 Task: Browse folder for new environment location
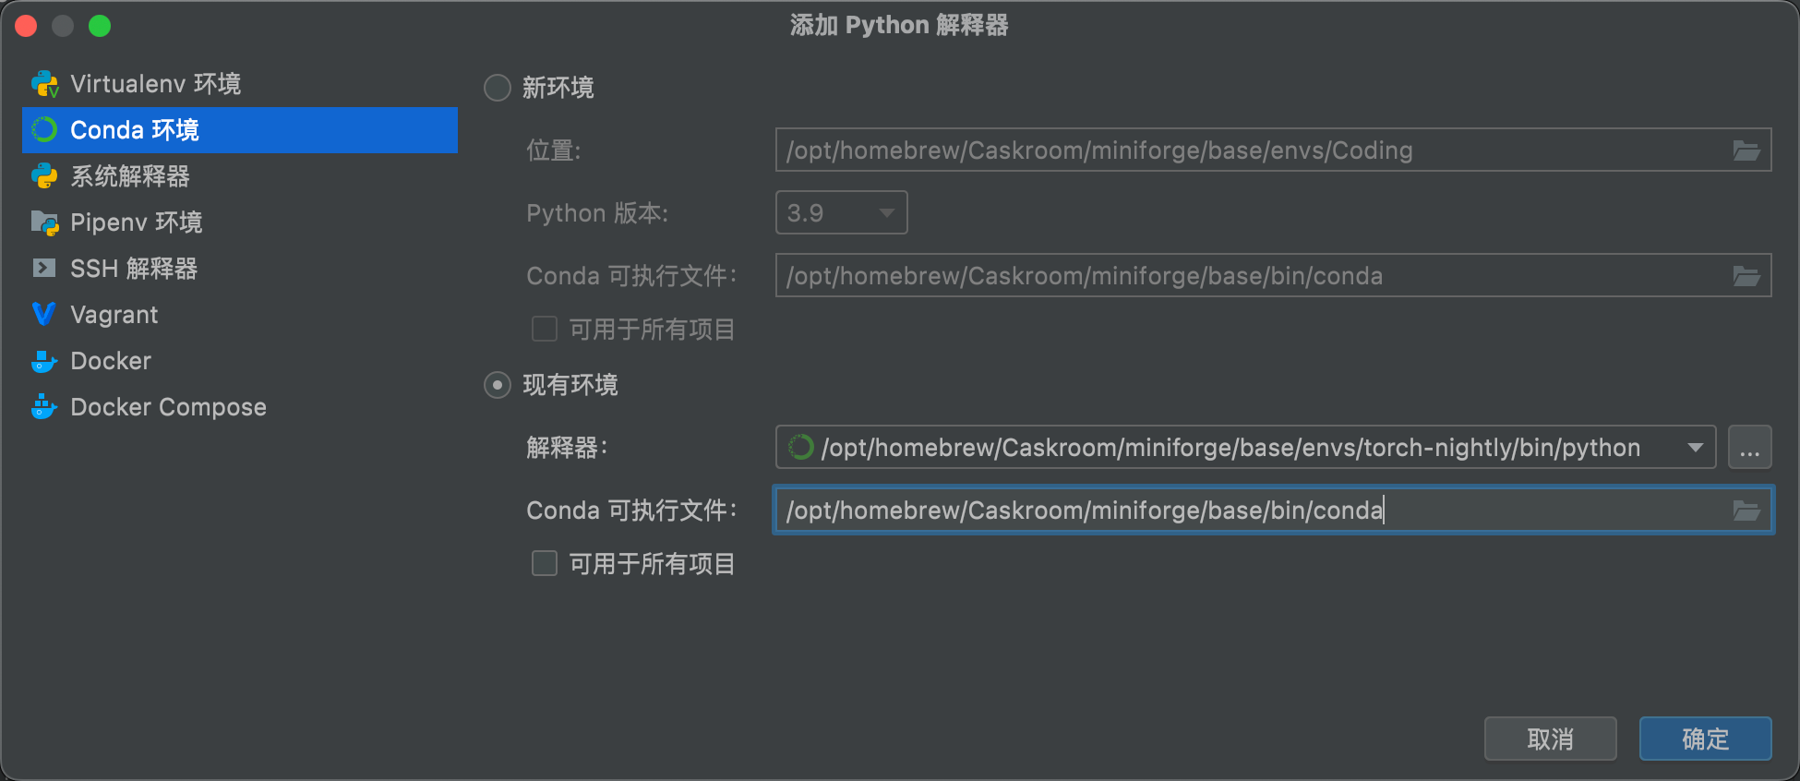1746,150
